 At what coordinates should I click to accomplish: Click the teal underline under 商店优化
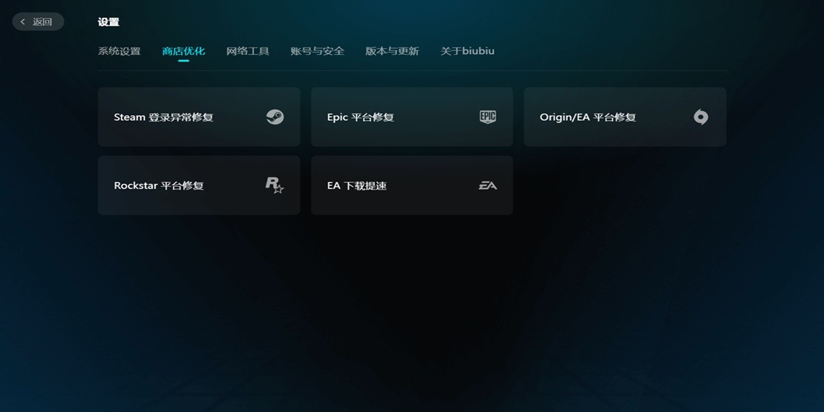182,61
